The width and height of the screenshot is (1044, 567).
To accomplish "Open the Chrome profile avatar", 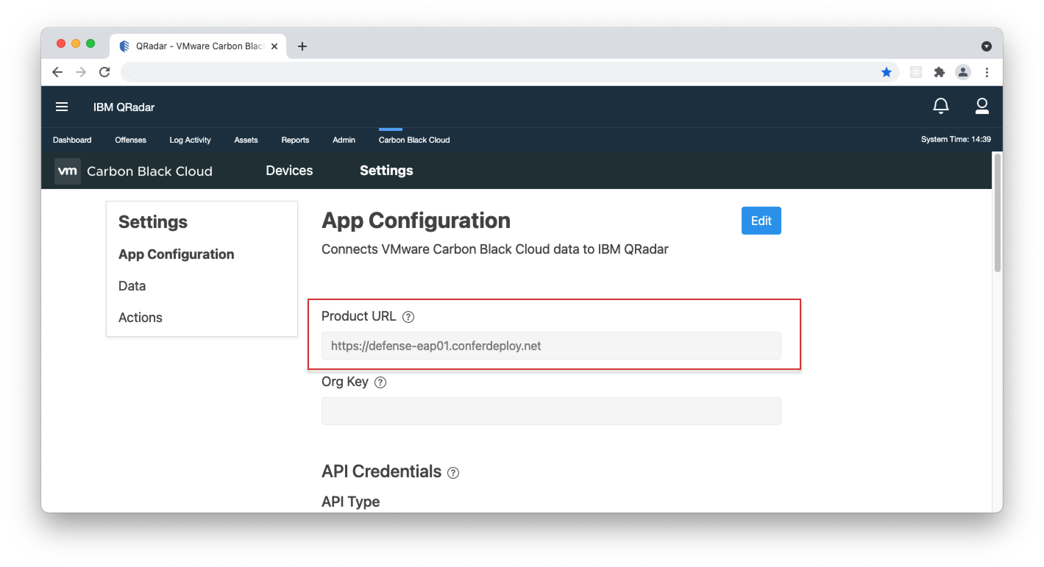I will (x=963, y=72).
